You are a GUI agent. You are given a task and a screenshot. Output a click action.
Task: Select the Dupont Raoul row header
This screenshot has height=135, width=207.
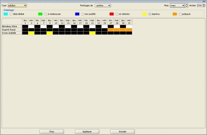click(x=12, y=30)
